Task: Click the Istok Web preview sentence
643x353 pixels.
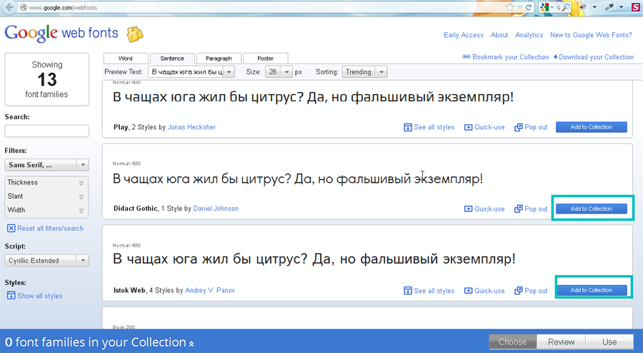Action: 314,259
